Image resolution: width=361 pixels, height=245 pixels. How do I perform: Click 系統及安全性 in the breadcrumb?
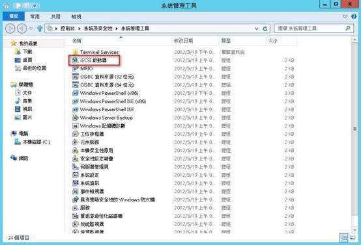[98, 29]
